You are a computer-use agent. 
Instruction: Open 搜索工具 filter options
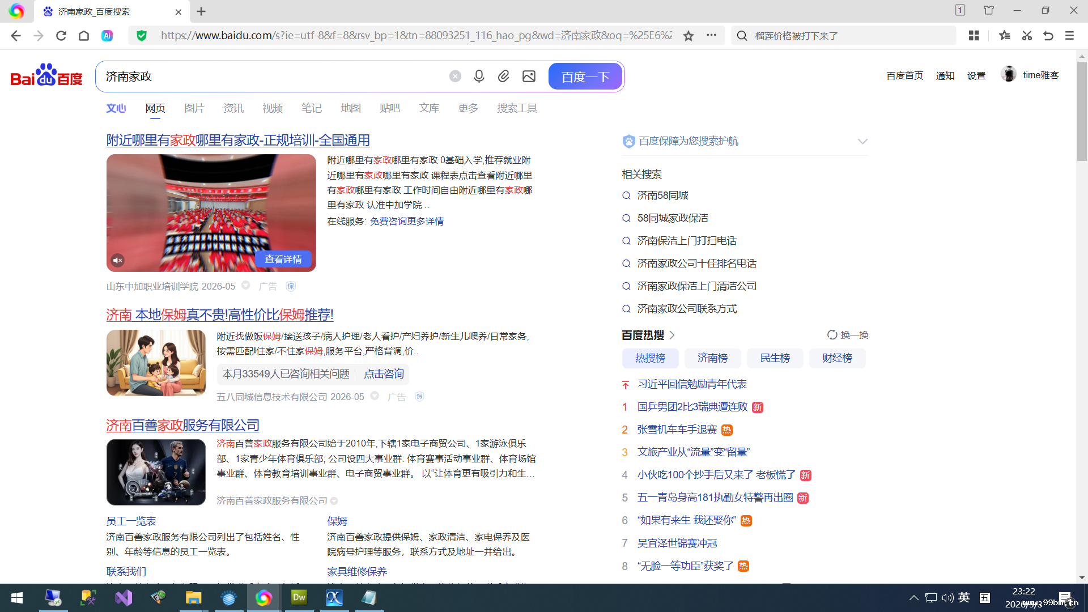tap(517, 108)
